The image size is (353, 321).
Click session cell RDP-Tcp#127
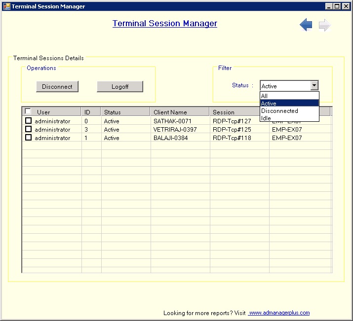232,121
